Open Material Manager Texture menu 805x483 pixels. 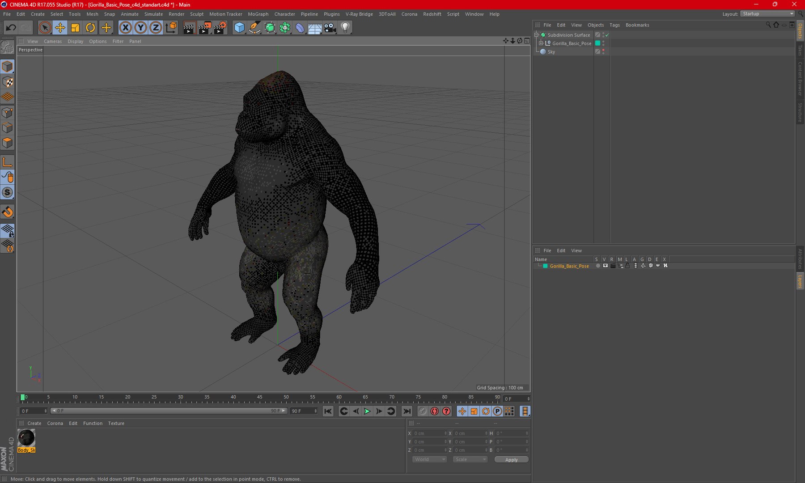[x=116, y=423]
